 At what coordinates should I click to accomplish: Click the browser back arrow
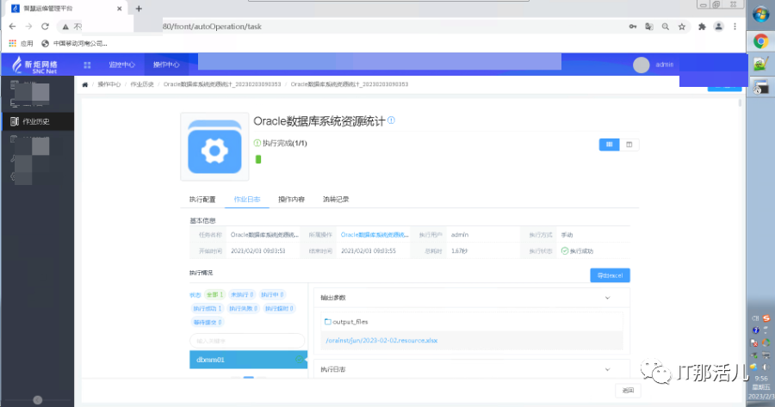pos(12,27)
